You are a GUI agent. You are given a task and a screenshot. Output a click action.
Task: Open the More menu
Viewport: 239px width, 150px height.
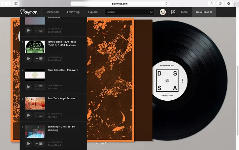tap(184, 12)
